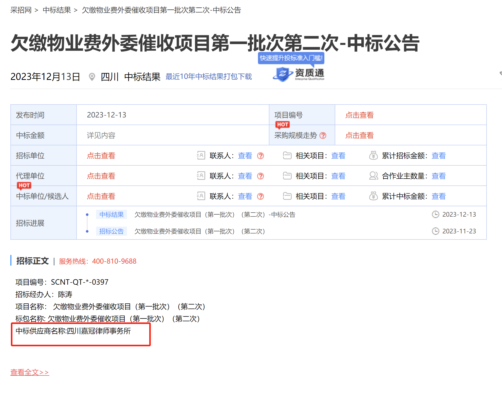Click clock icon beside 2023-11-23
This screenshot has width=502, height=396.
click(435, 231)
